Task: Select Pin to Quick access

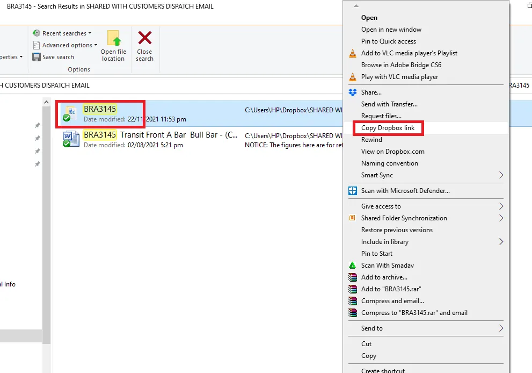Action: pyautogui.click(x=389, y=41)
